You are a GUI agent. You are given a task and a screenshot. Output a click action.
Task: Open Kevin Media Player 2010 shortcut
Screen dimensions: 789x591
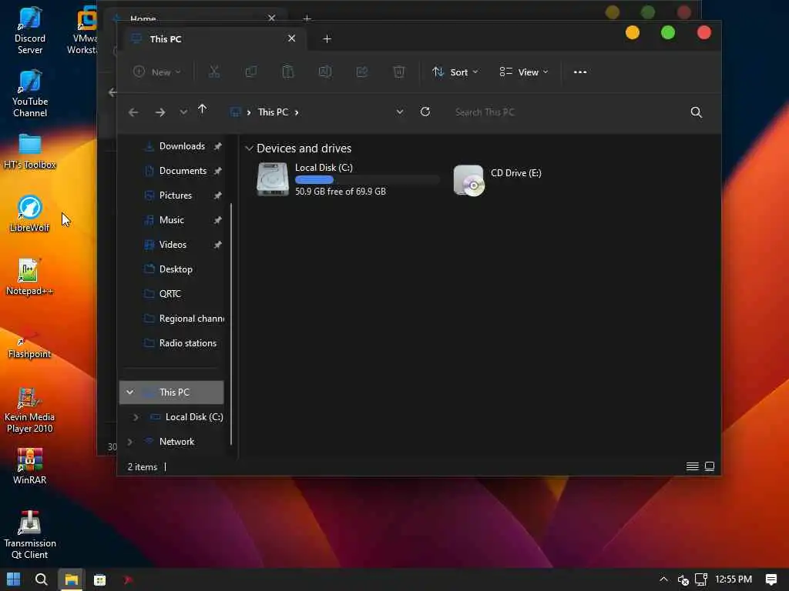pyautogui.click(x=30, y=410)
